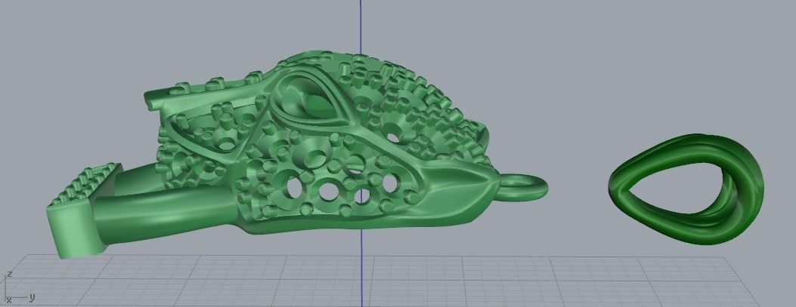Pick the small round bail loop on pendant tip
Viewport: 796px width, 307px height.
tap(523, 187)
